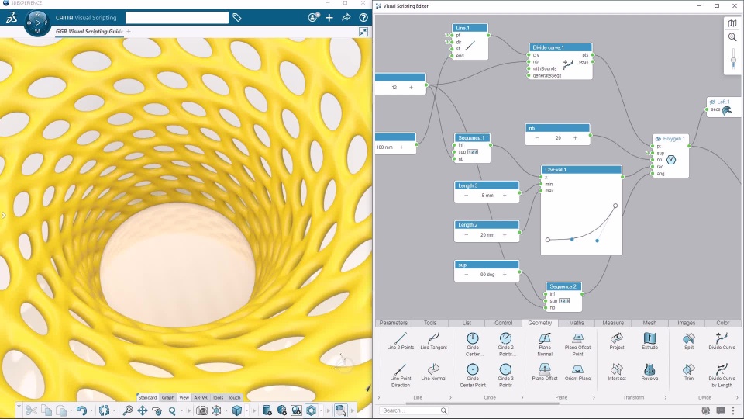This screenshot has width=744, height=419.
Task: Click the zoom magnifier icon in the editor
Action: (x=732, y=37)
